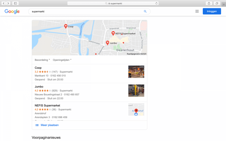Go back to the previous page
The height and width of the screenshot is (141, 226).
[4, 3]
